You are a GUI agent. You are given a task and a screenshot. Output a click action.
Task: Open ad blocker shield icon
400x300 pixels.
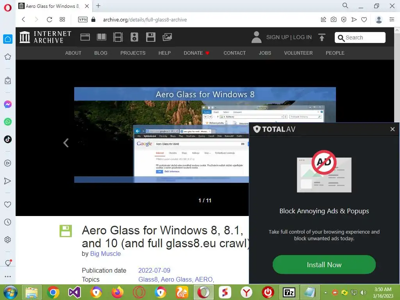(x=344, y=20)
